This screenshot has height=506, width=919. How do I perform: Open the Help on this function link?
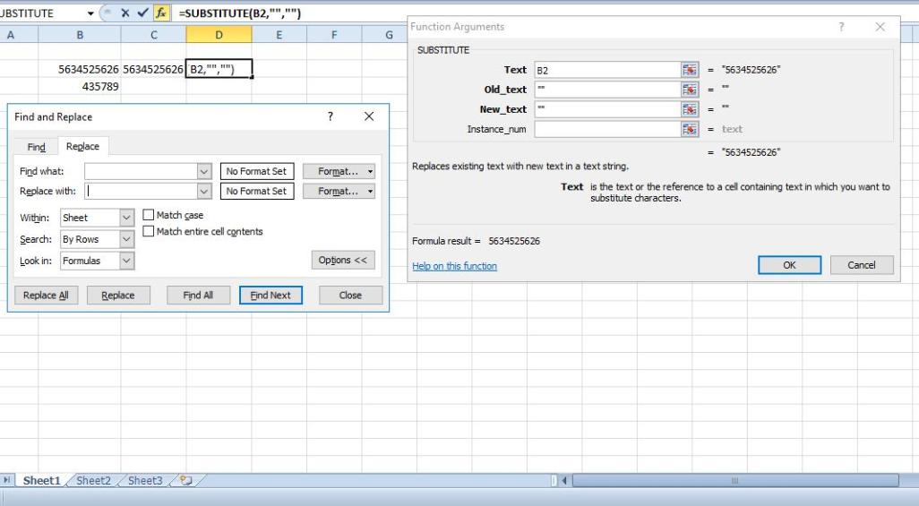(x=454, y=266)
